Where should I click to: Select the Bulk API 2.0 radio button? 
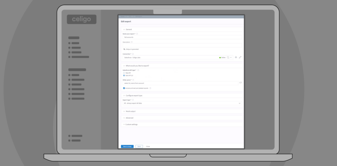click(124, 76)
